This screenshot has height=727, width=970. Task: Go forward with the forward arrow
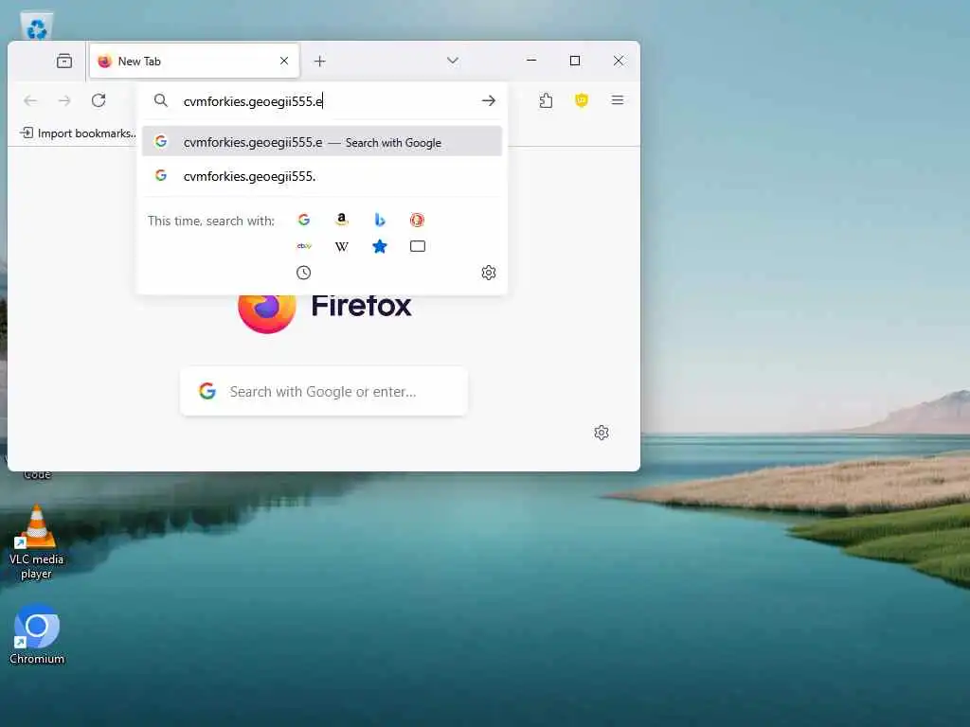pos(64,100)
